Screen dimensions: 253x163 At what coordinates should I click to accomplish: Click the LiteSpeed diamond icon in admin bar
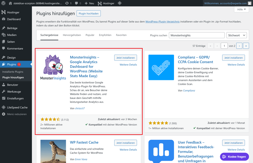tap(120, 3)
